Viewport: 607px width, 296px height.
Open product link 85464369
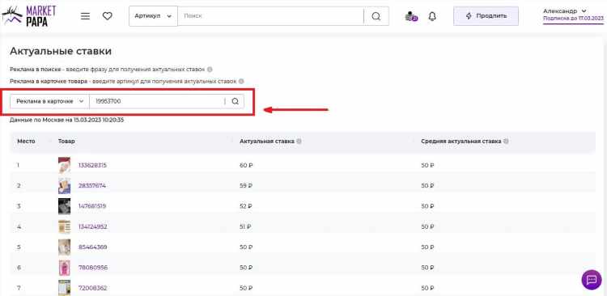pyautogui.click(x=93, y=247)
